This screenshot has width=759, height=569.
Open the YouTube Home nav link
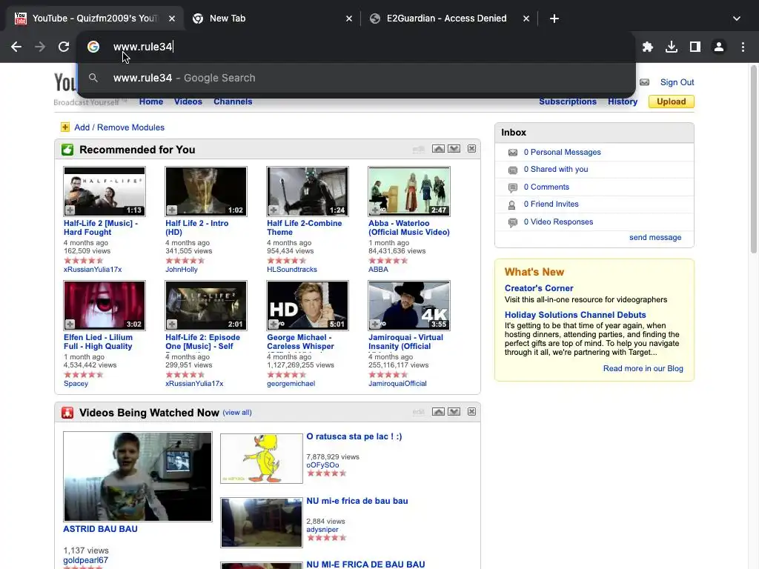pos(151,102)
